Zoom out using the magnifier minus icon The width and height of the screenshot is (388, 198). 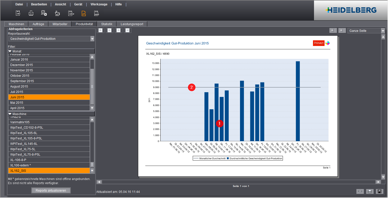click(x=342, y=30)
